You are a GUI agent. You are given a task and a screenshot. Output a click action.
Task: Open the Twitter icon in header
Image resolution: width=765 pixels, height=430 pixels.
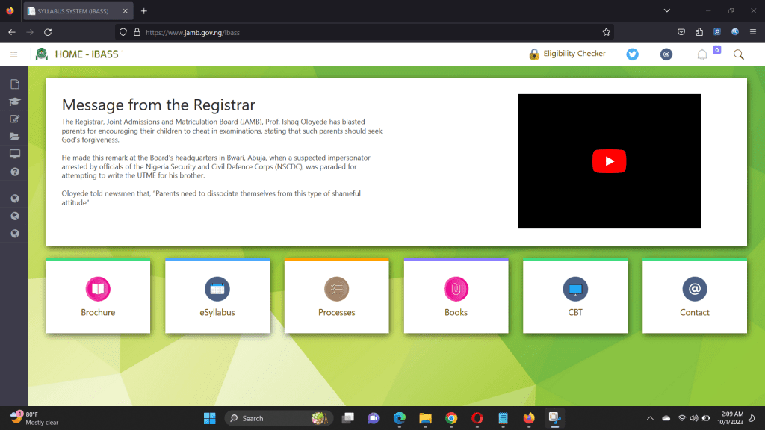pos(632,54)
